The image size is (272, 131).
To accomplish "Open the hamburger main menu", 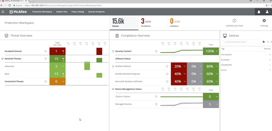I will (3, 12).
